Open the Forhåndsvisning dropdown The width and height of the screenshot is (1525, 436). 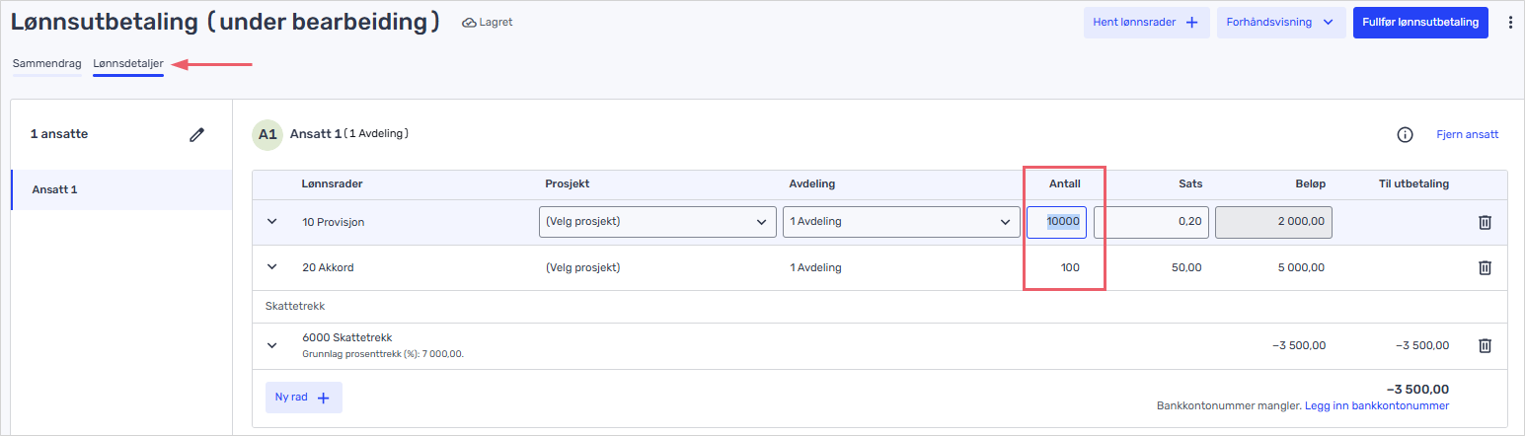[x=1280, y=22]
